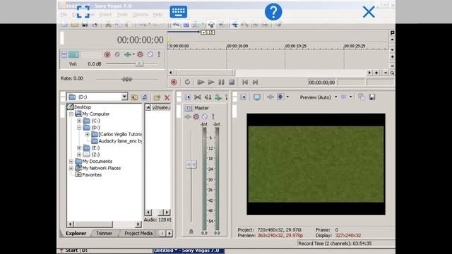Open the Mixer properties icon
This screenshot has width=452, height=254.
pos(188,97)
